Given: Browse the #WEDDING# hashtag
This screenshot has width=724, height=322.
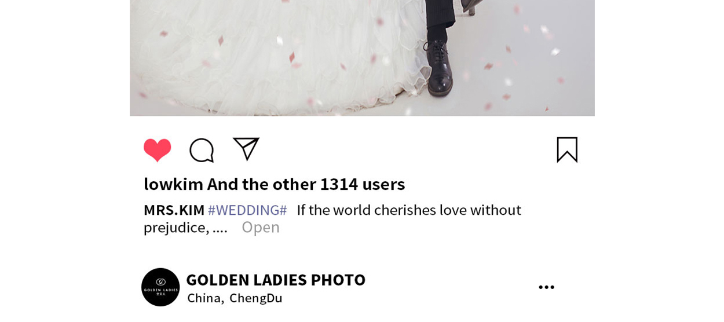Looking at the screenshot, I should [x=247, y=210].
